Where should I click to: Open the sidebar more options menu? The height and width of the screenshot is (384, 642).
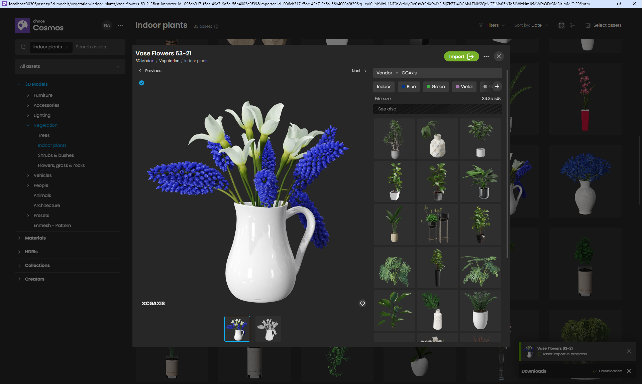point(120,25)
